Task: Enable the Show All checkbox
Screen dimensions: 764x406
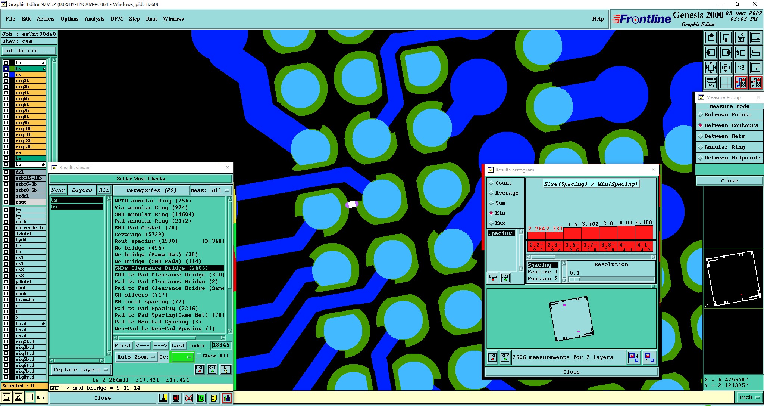Action: tap(199, 356)
